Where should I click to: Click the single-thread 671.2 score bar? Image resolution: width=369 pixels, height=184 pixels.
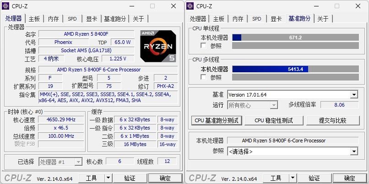click(296, 38)
